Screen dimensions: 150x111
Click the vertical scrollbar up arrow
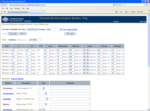coord(148,15)
